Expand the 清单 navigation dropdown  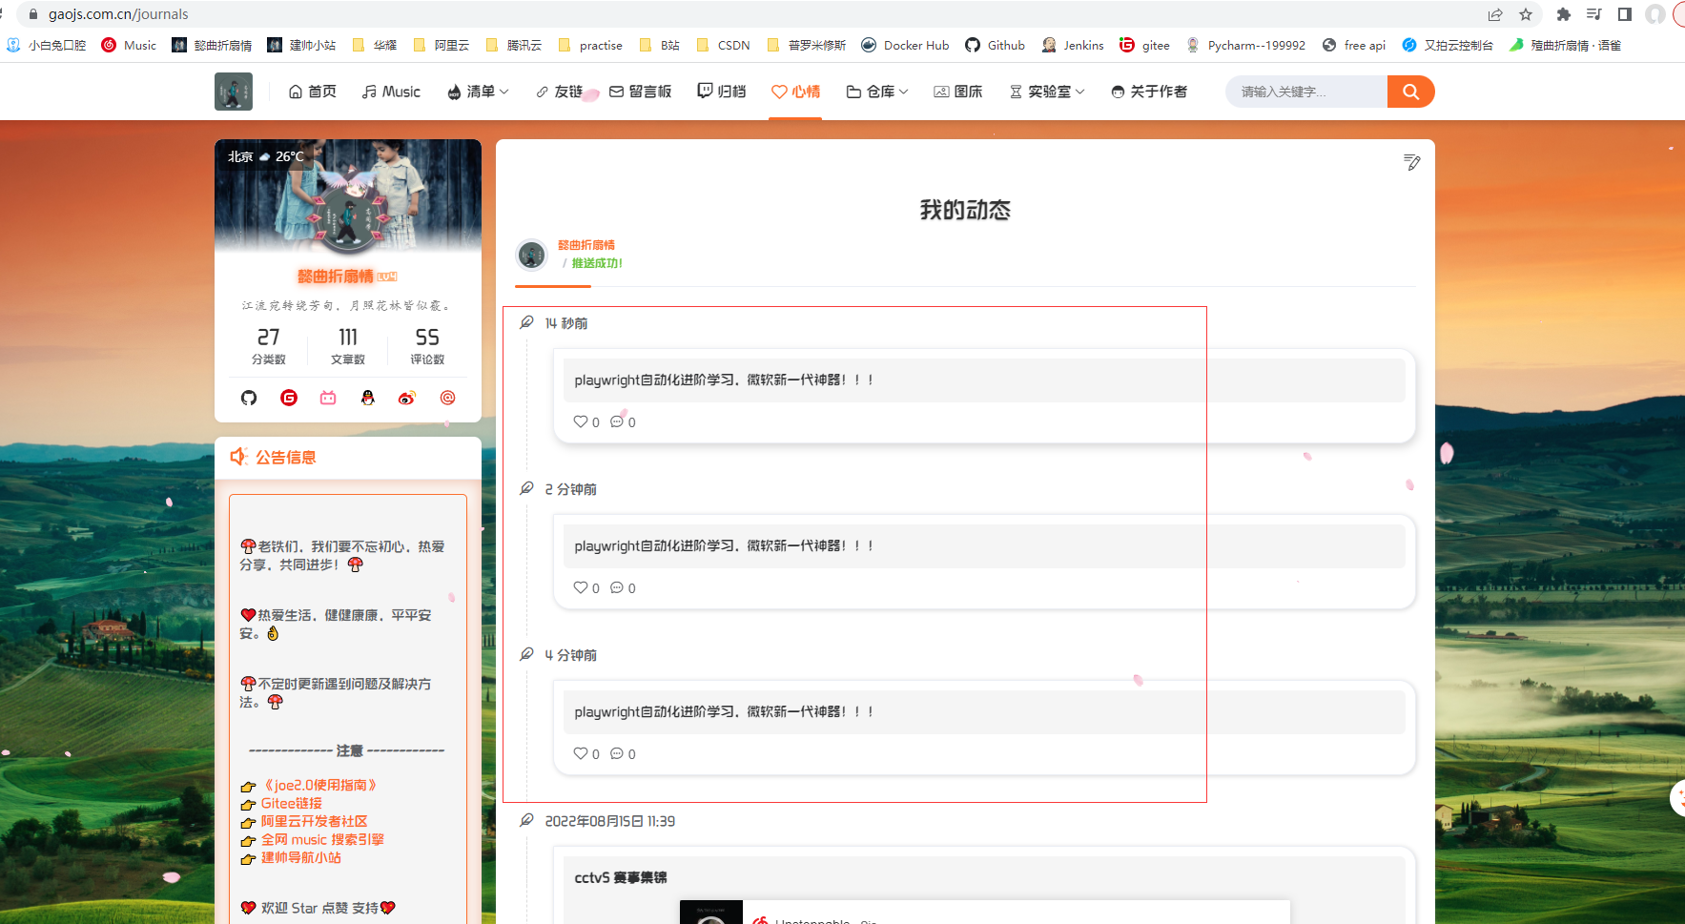pyautogui.click(x=478, y=92)
